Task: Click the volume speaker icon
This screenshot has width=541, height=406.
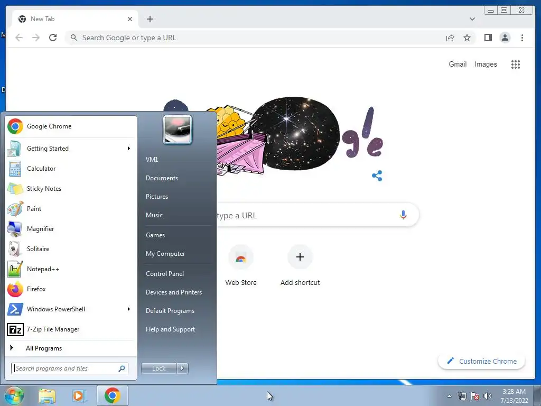Action: (x=488, y=396)
